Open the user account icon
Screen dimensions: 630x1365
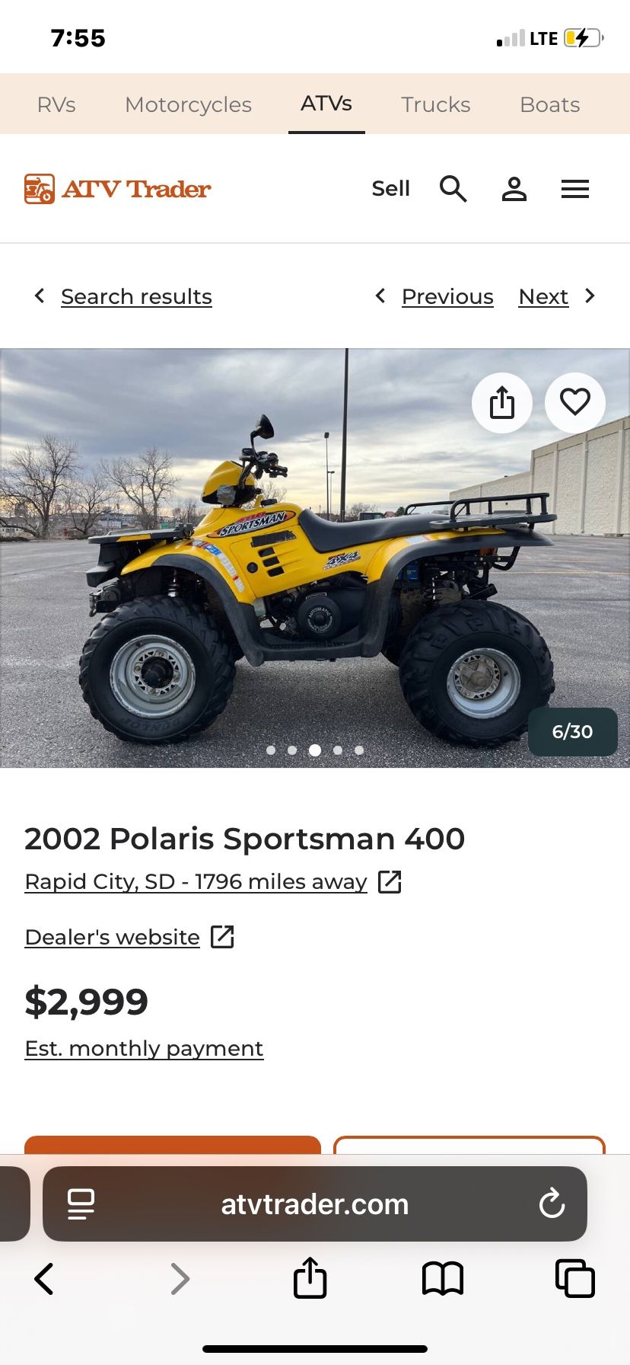point(514,189)
